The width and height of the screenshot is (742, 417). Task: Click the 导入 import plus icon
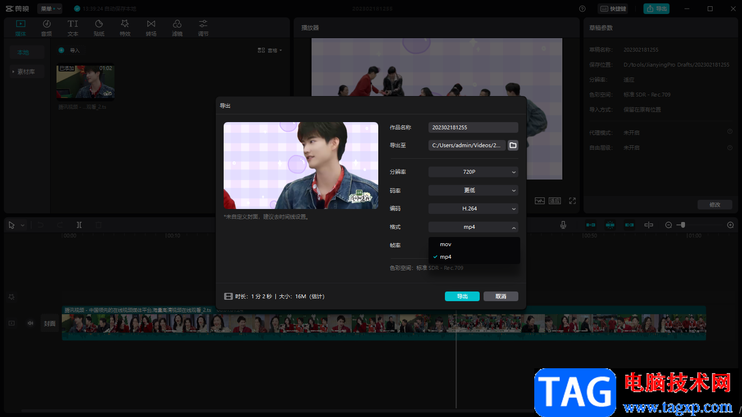[61, 50]
